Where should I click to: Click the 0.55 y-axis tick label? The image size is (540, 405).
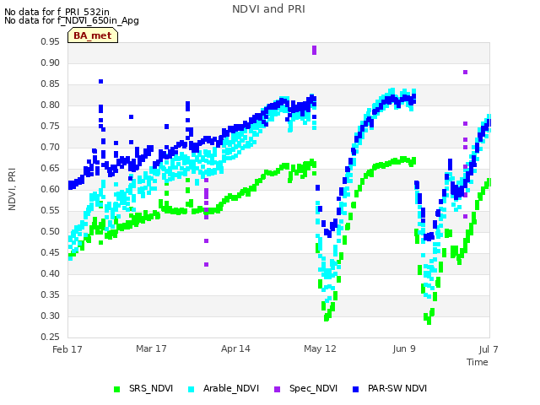[x=50, y=210]
